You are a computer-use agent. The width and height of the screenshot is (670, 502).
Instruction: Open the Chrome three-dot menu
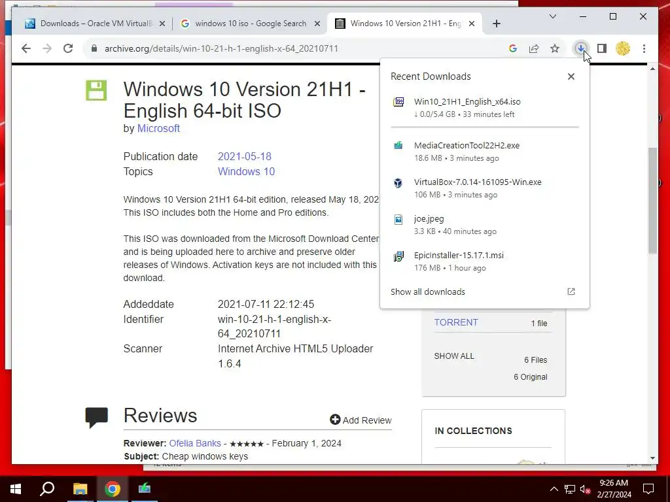(644, 48)
